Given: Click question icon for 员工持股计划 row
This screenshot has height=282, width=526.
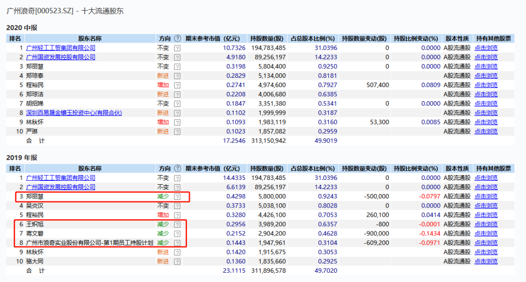Looking at the screenshot, I should point(177,243).
